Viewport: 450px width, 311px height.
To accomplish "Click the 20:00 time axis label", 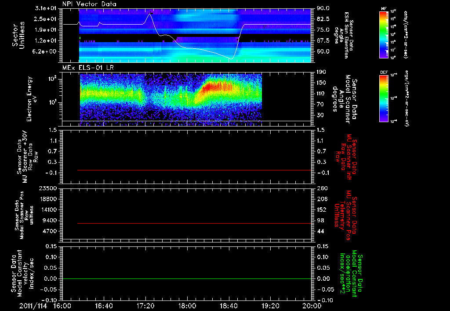I will (312, 306).
